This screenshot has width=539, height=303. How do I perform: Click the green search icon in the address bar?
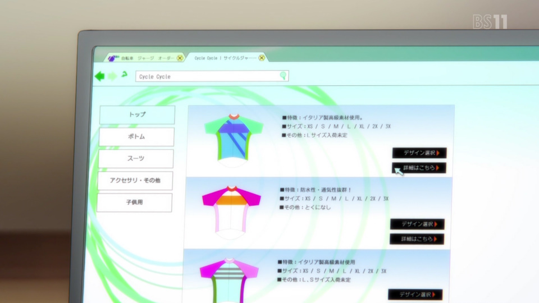tap(283, 76)
